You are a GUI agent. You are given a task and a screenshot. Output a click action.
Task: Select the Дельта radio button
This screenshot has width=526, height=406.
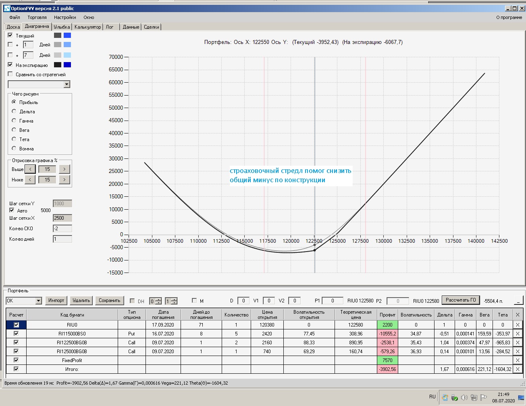[14, 111]
